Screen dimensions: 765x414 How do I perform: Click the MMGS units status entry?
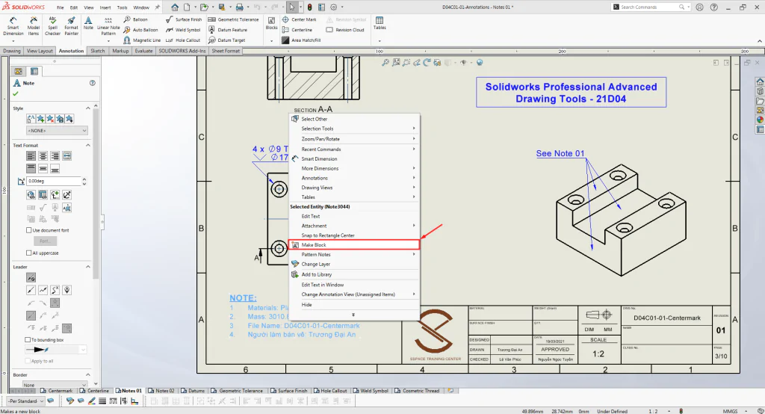[x=730, y=411]
